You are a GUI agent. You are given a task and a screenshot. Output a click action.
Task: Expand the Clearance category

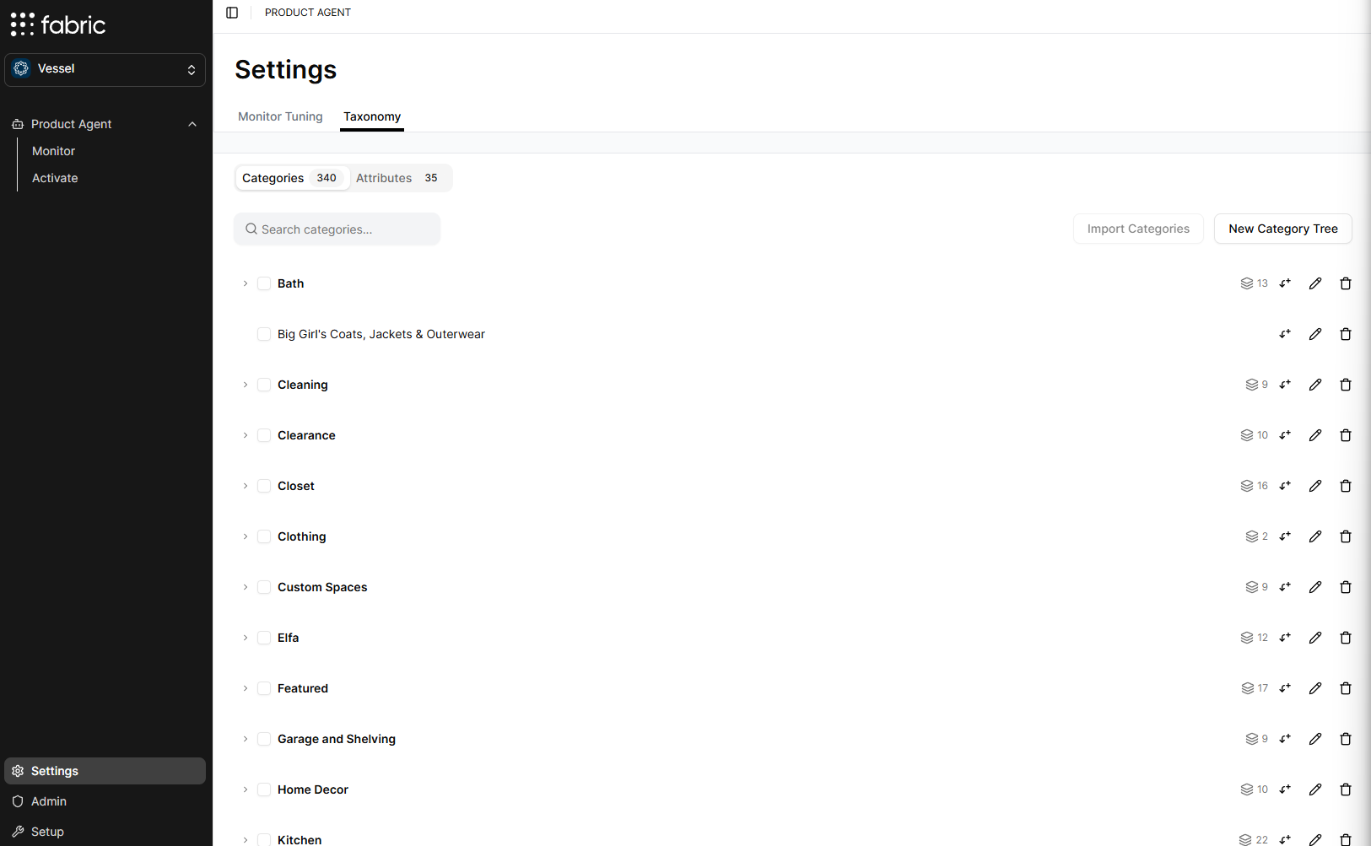click(x=246, y=435)
